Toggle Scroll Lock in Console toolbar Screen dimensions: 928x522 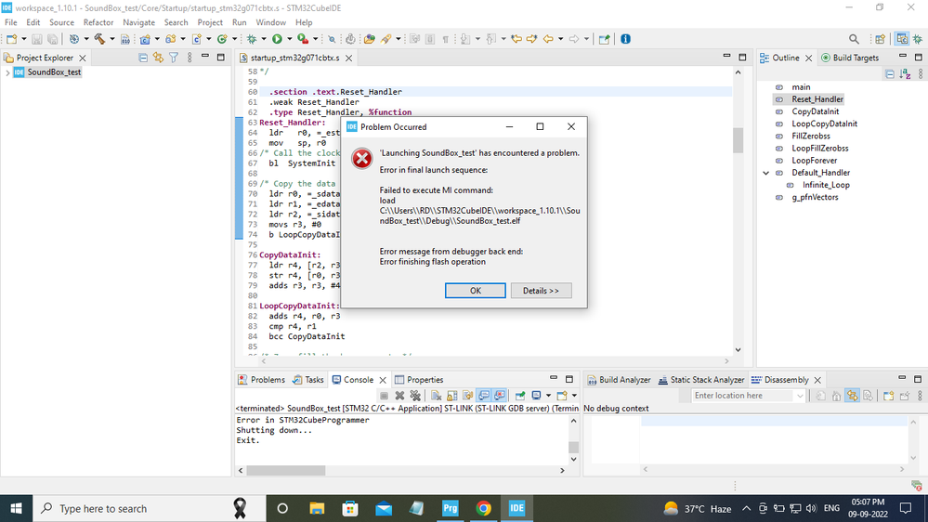[452, 396]
